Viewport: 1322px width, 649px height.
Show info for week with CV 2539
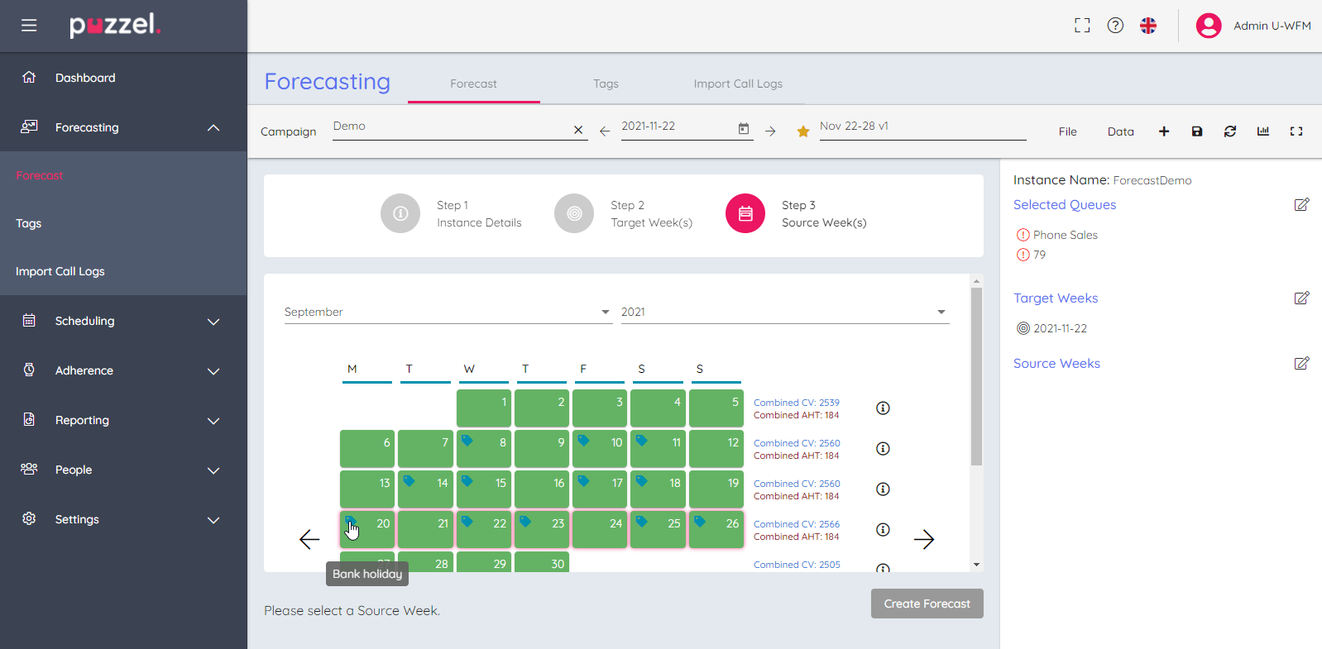pos(883,408)
